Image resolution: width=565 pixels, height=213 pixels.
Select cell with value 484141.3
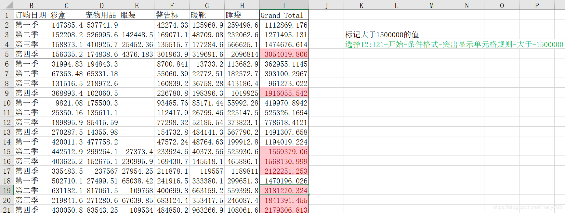click(207, 132)
